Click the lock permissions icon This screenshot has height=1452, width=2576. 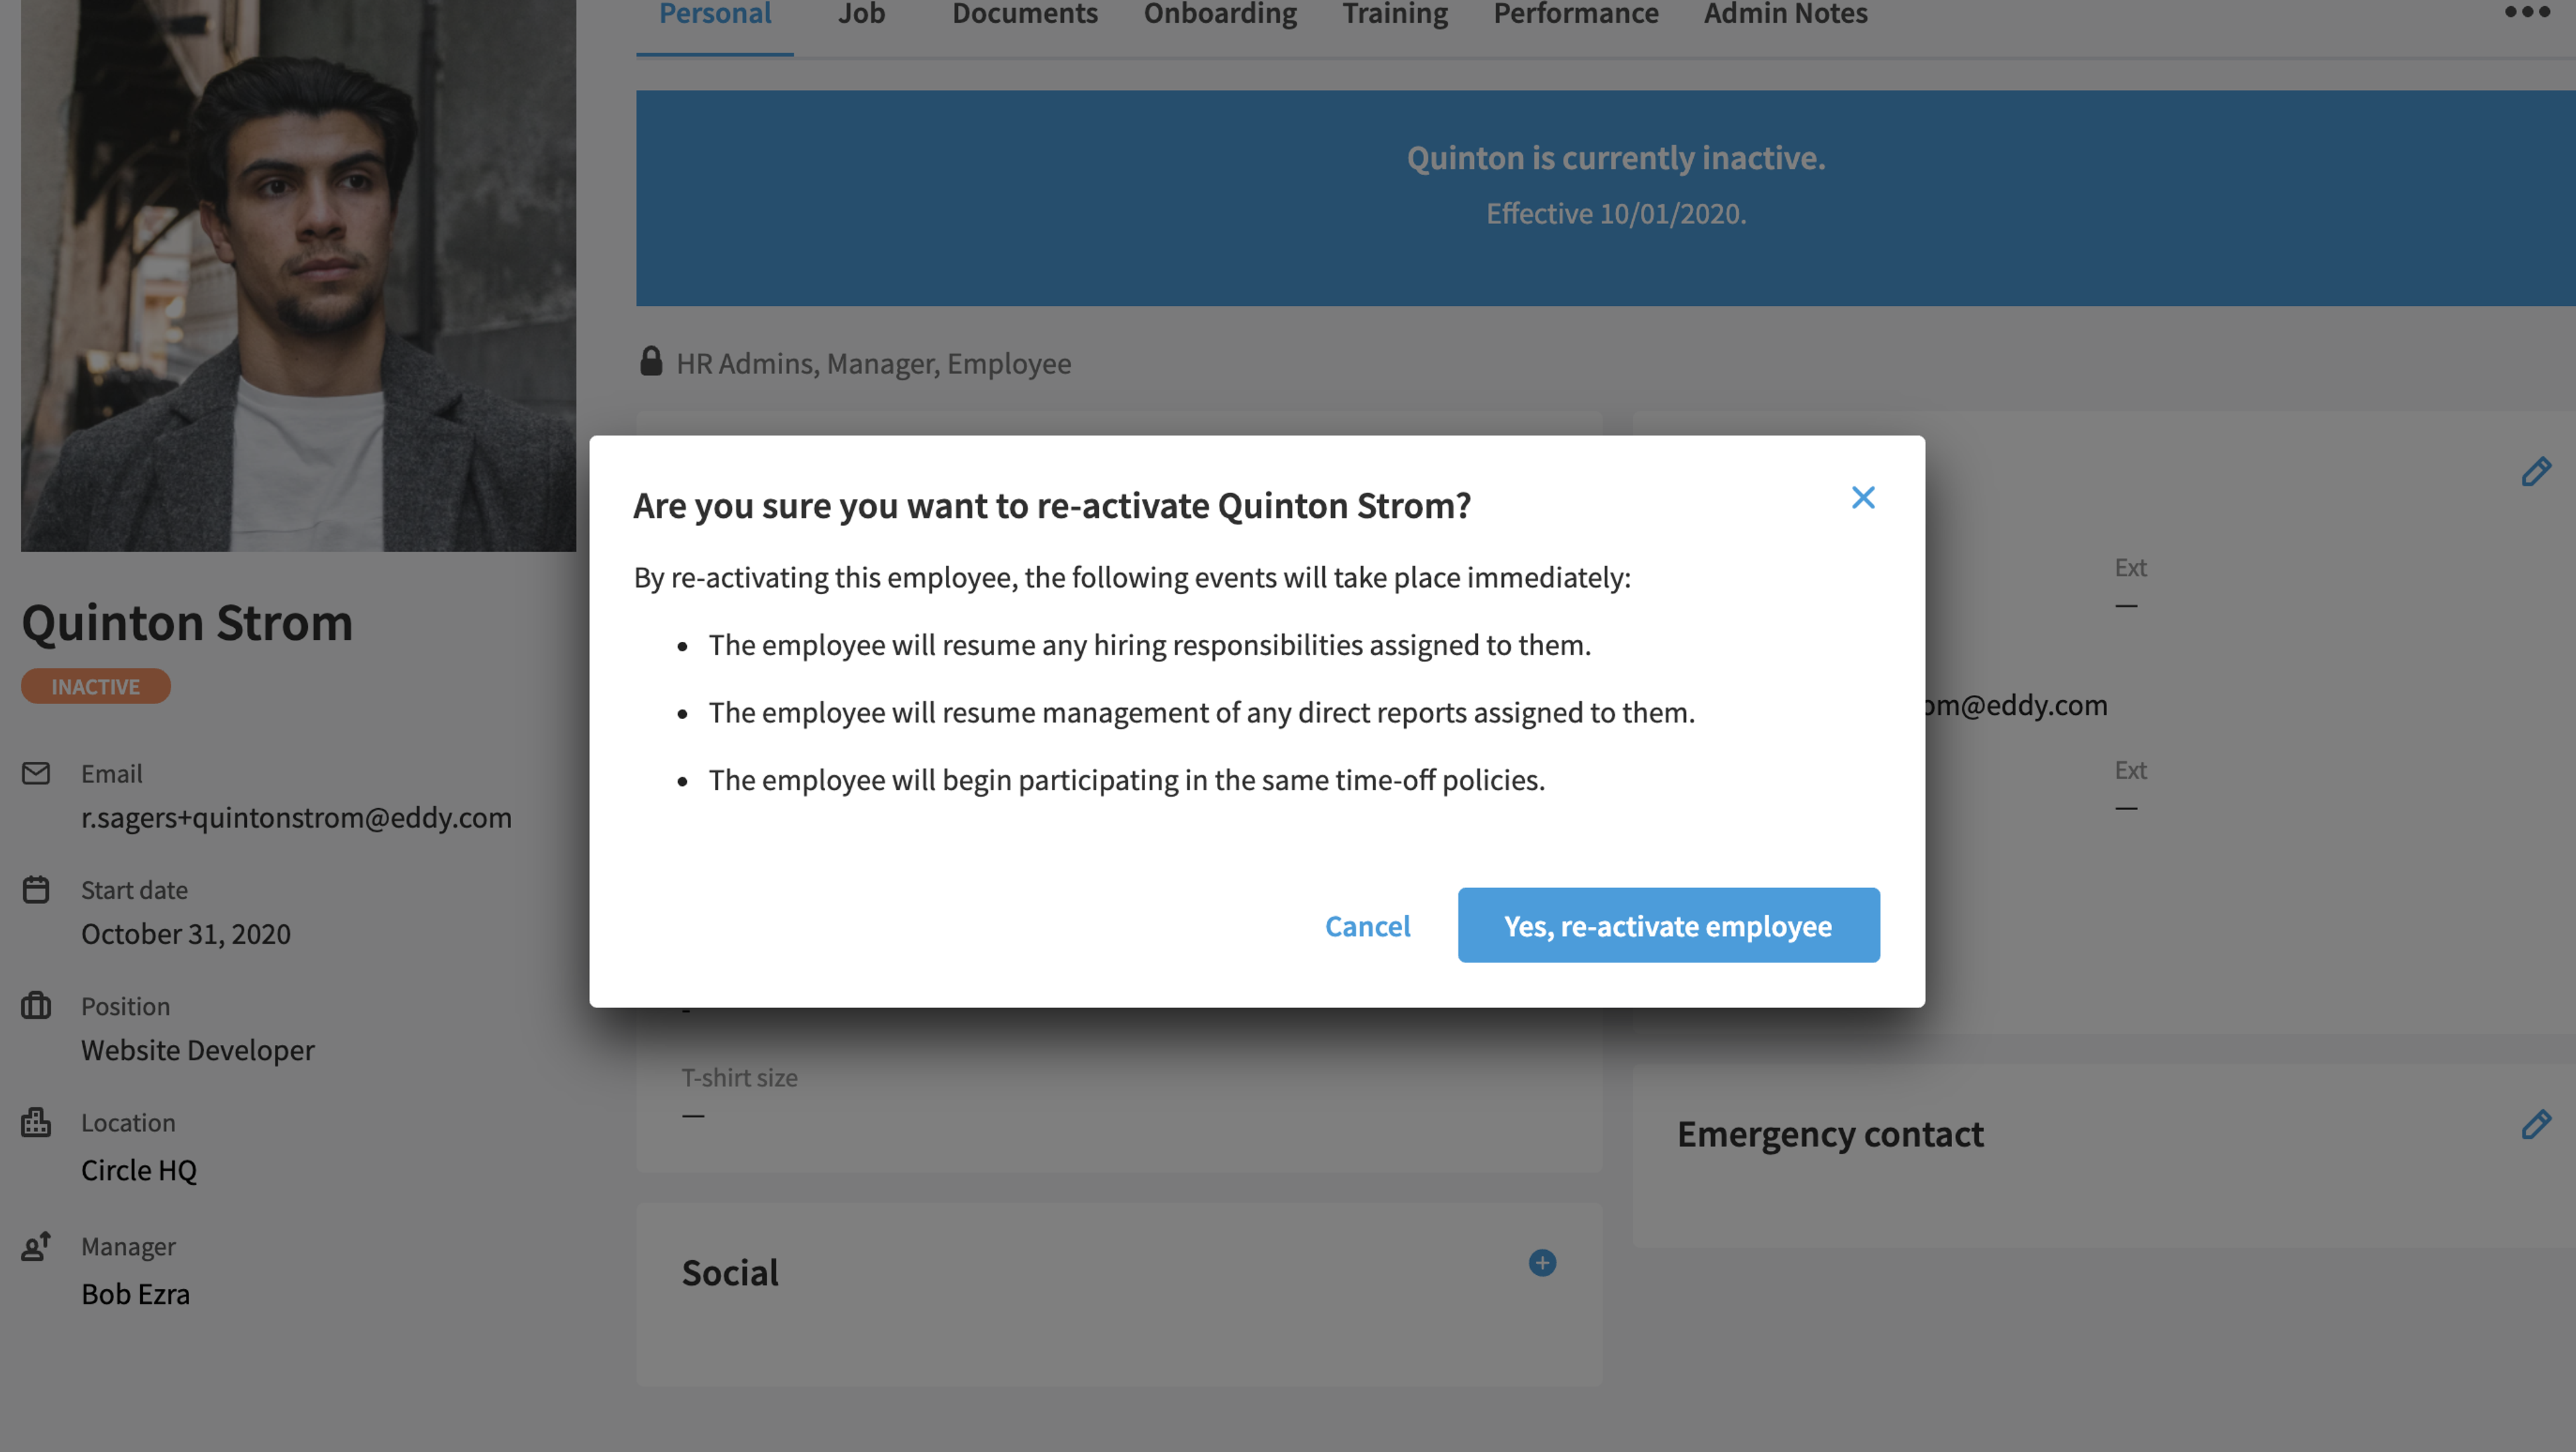[x=651, y=361]
